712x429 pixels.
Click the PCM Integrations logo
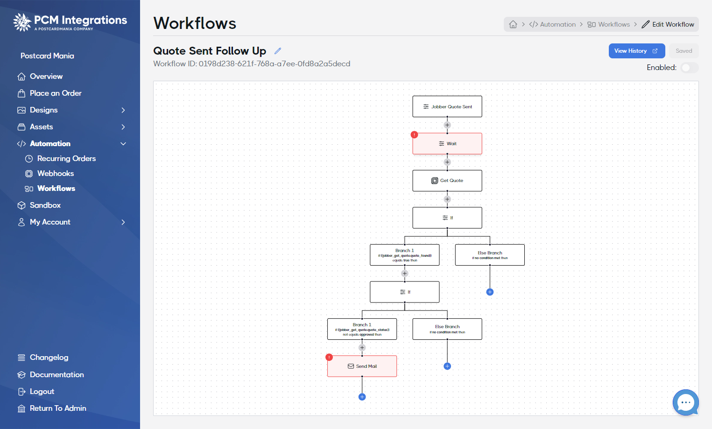coord(70,22)
